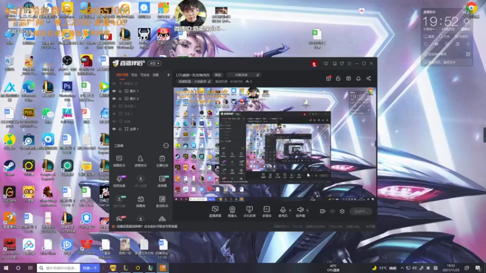Open the 弹幕秀 tool
This screenshot has height=273, width=486.
click(140, 201)
